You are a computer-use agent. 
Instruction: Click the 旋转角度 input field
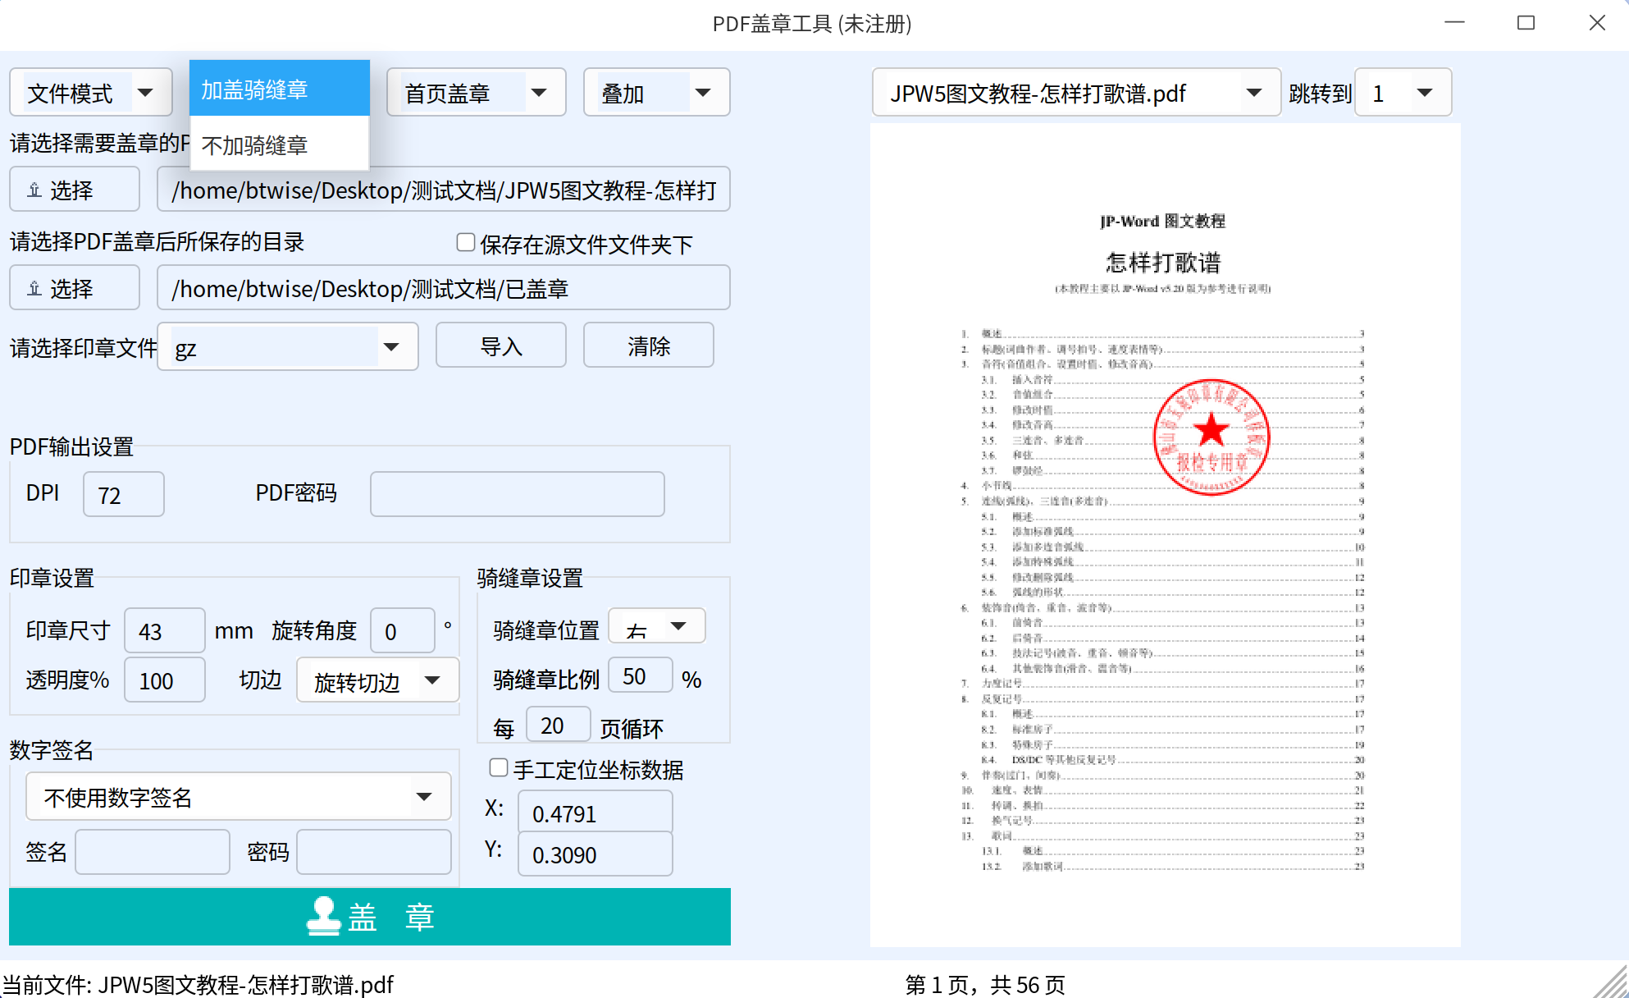(x=403, y=630)
